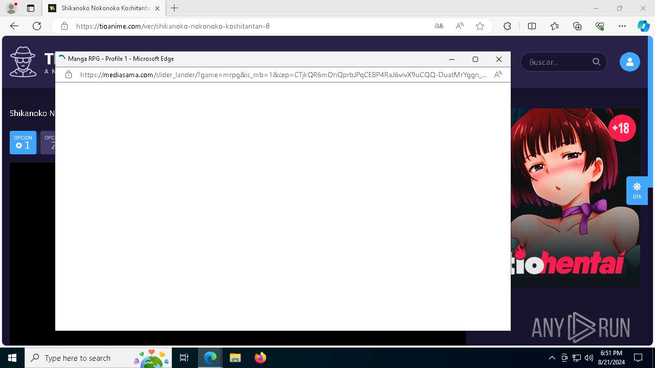Add this page to favorites star
The height and width of the screenshot is (368, 655).
tap(480, 26)
